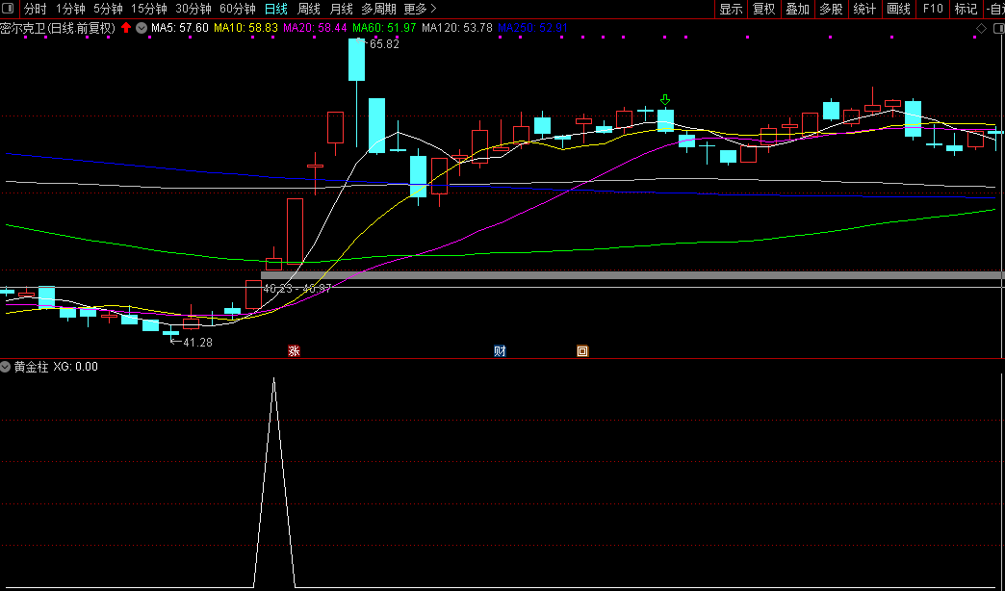Click the 叠加 overlay button
The image size is (1005, 591).
click(797, 9)
